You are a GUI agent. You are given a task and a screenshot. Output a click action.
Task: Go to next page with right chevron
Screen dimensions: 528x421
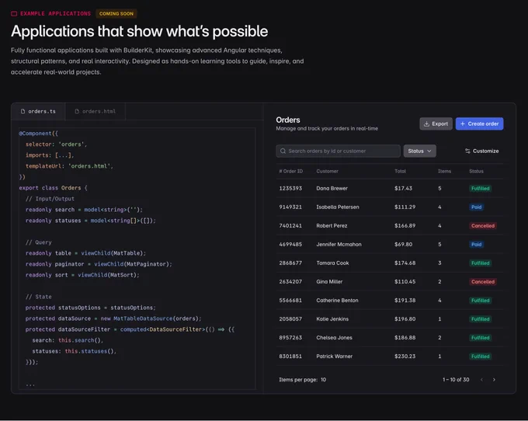(494, 380)
